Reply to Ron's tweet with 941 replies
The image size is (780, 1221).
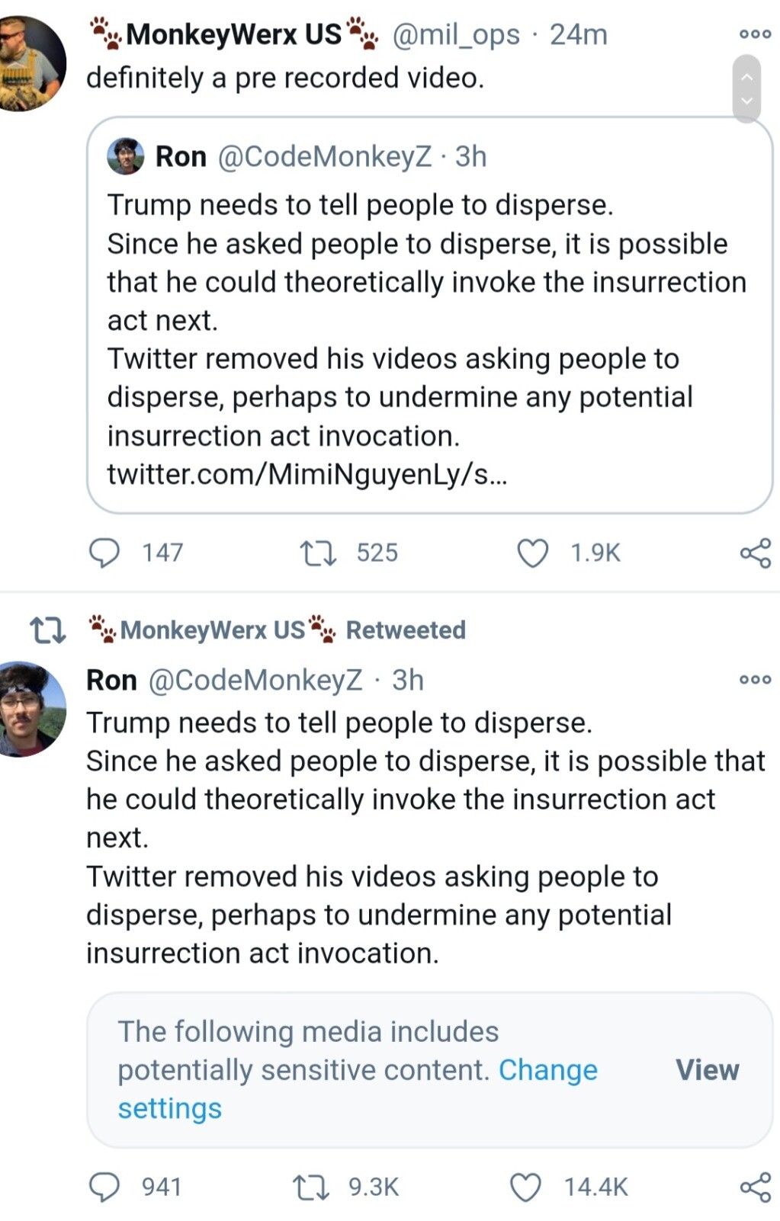[x=105, y=1187]
